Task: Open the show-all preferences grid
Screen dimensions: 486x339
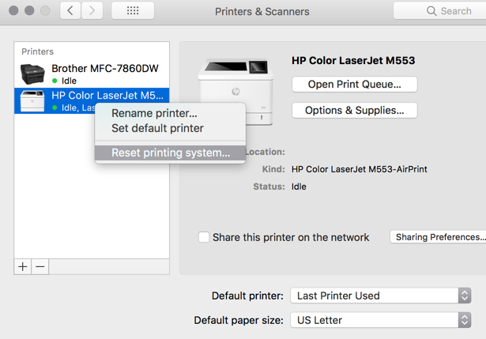Action: [133, 11]
